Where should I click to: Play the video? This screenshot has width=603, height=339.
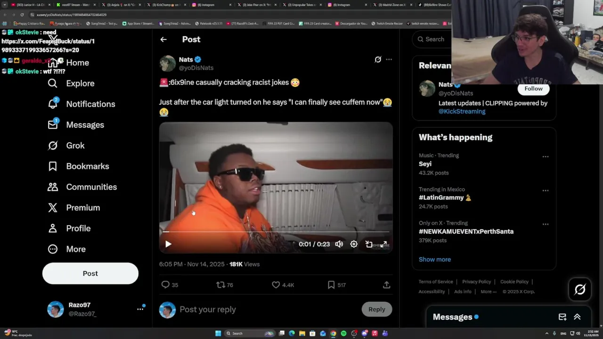pyautogui.click(x=168, y=244)
